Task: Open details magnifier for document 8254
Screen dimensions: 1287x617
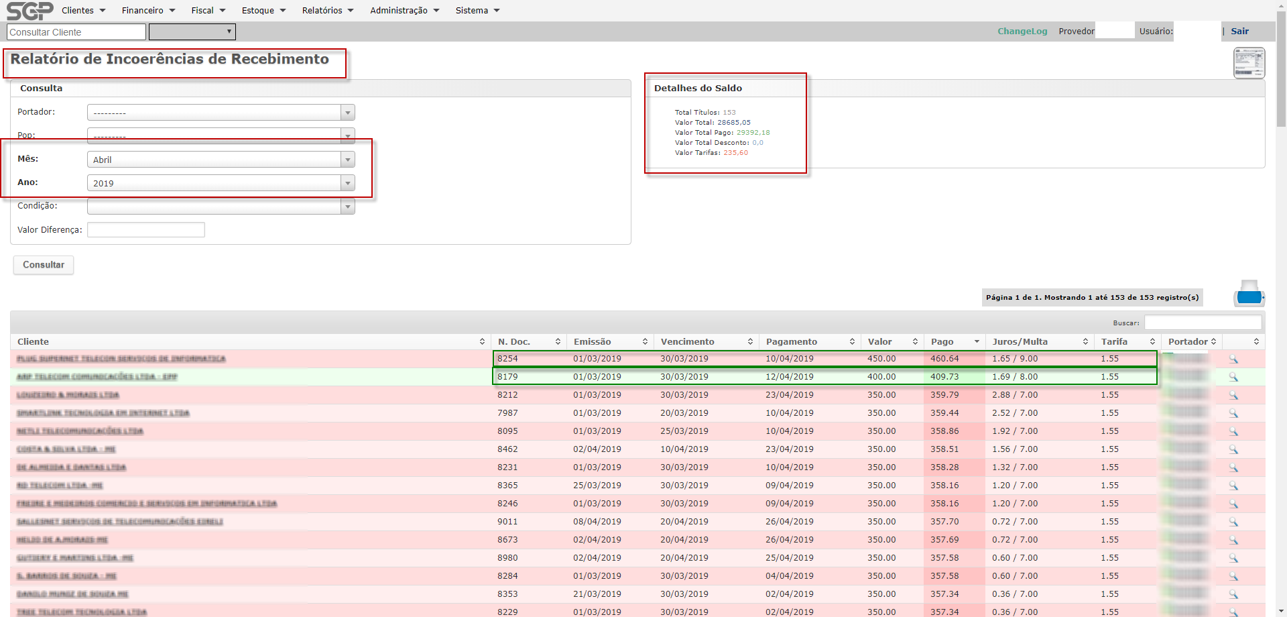Action: [1233, 359]
